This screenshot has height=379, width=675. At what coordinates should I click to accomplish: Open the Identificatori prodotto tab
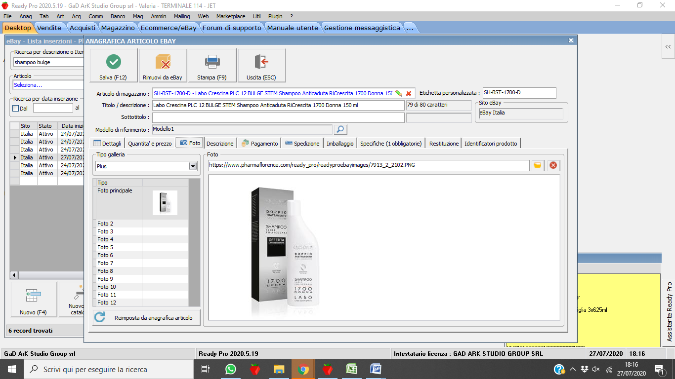point(491,144)
